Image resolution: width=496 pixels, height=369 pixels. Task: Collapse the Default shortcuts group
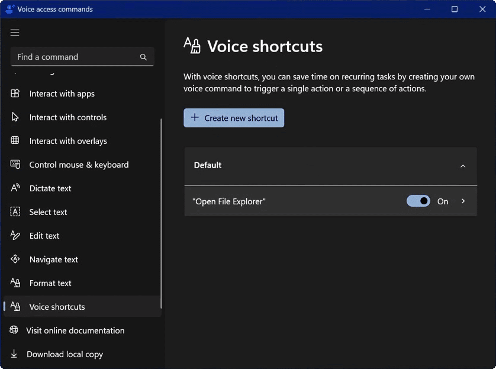point(463,166)
